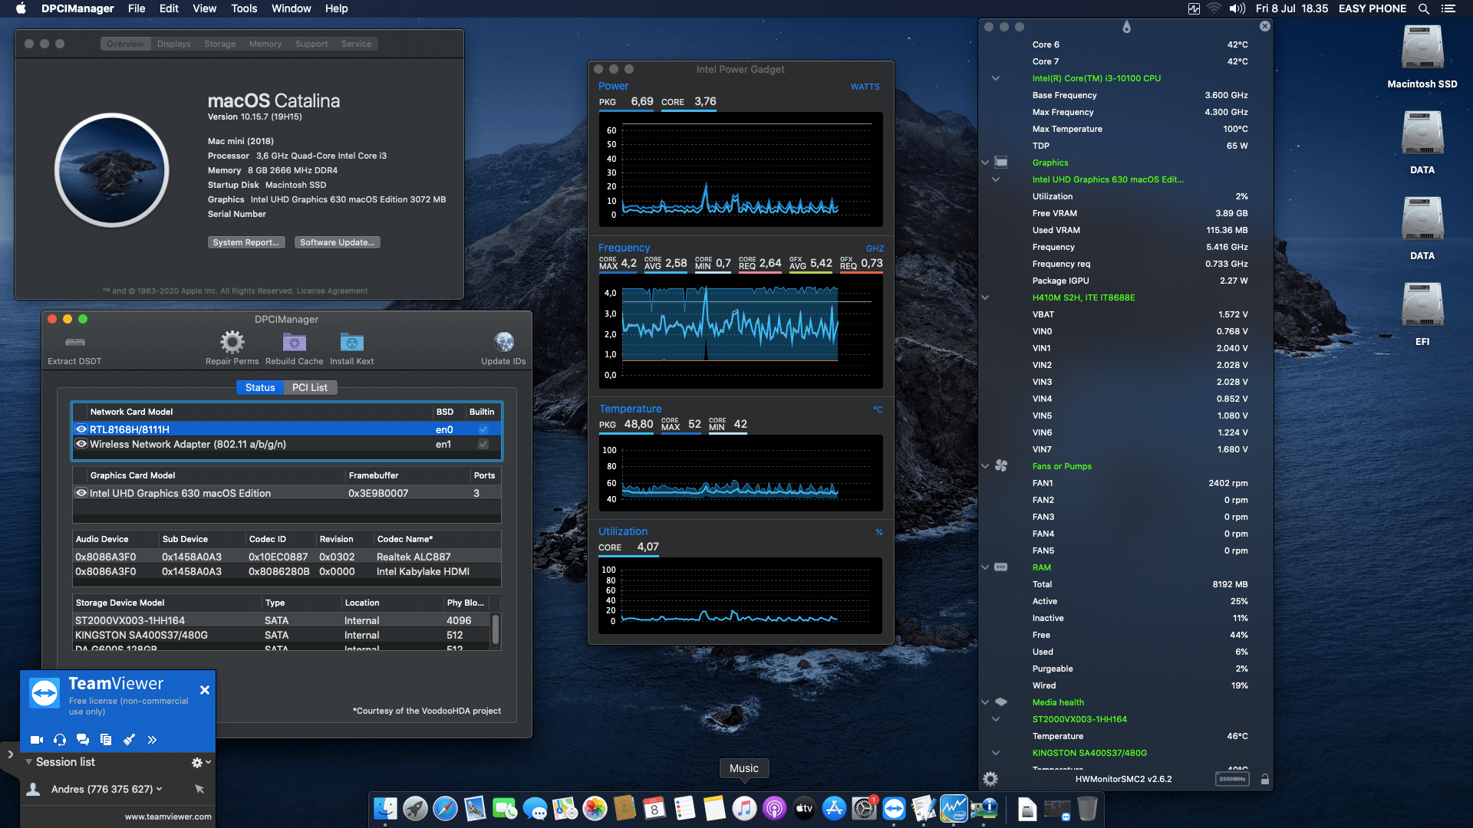Switch to the PCI List tab
1473x828 pixels.
tap(309, 387)
